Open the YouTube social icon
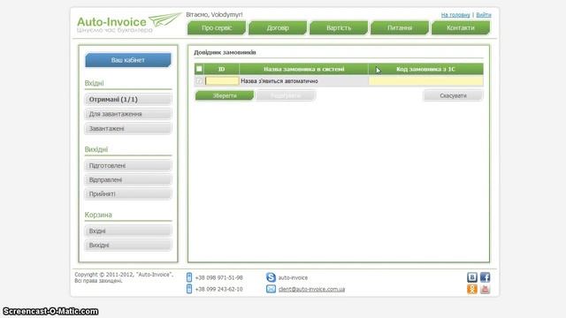 click(486, 289)
